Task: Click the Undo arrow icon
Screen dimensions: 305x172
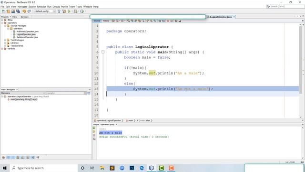Action: point(24,11)
